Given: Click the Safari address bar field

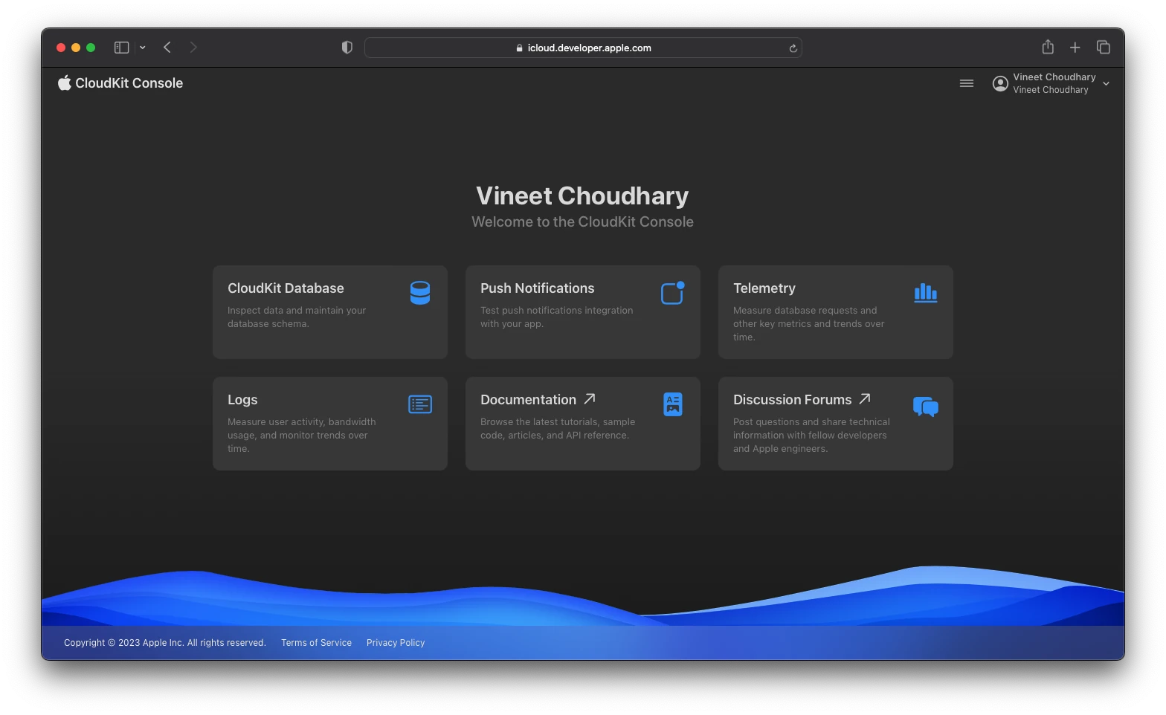Looking at the screenshot, I should coord(583,48).
